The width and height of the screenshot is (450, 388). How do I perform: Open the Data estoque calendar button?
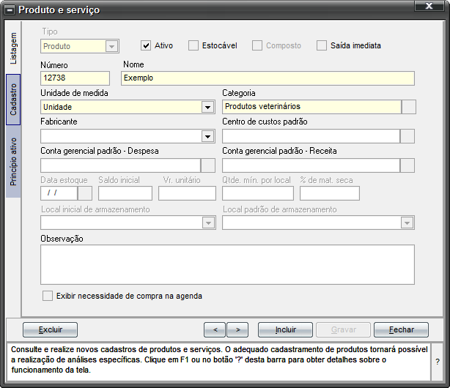tap(85, 193)
